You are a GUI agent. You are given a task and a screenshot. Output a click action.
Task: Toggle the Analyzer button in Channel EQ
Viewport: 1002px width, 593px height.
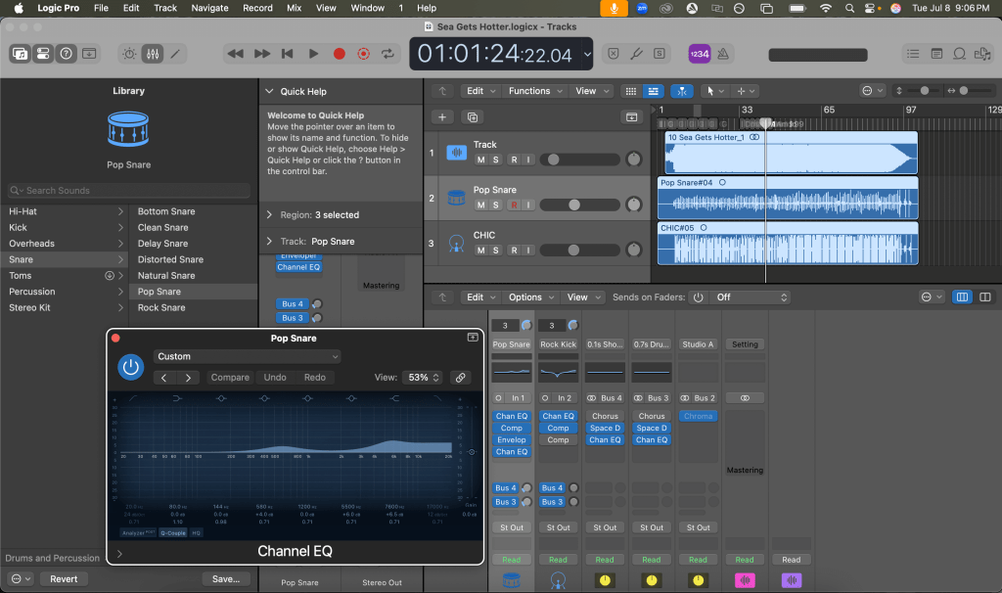coord(138,533)
